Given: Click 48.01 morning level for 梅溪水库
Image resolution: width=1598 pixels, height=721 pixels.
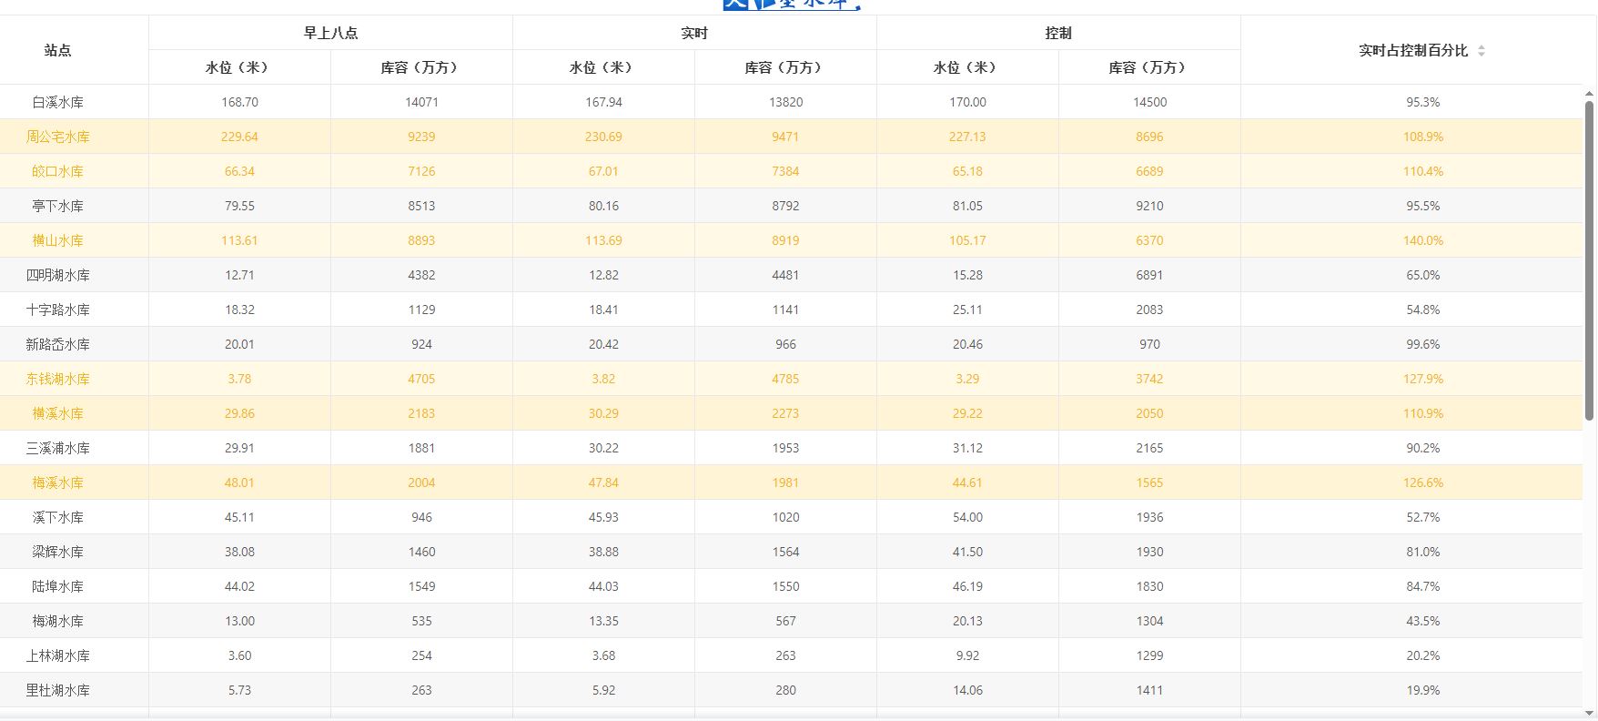Looking at the screenshot, I should (x=239, y=482).
